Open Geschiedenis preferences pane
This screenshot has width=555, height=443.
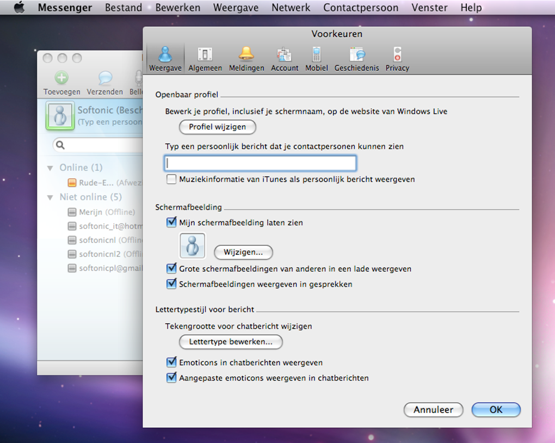tap(356, 59)
